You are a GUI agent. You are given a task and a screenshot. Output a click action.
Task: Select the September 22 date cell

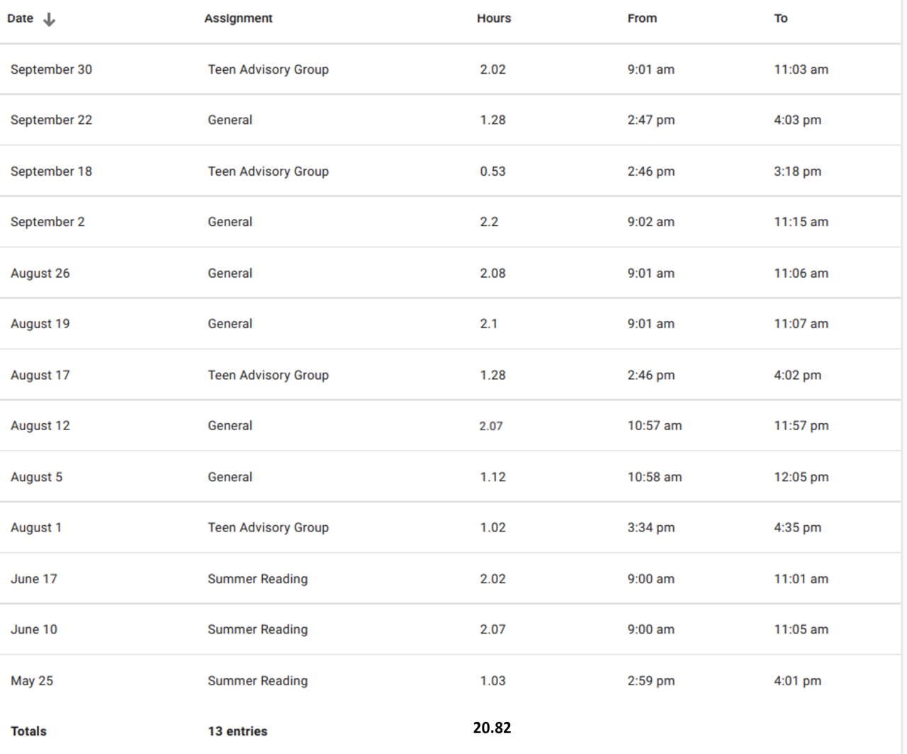click(51, 120)
